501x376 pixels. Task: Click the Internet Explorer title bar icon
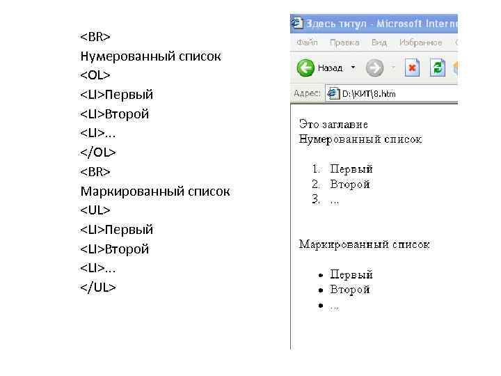[297, 23]
